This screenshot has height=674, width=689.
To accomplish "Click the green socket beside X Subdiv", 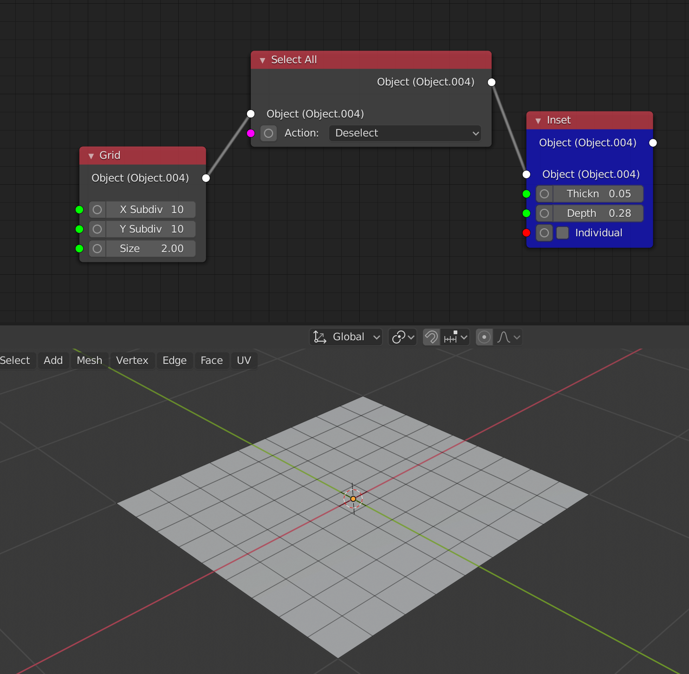I will click(79, 210).
